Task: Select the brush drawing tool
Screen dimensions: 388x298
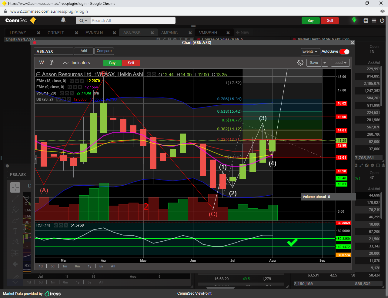Action: tap(15, 220)
